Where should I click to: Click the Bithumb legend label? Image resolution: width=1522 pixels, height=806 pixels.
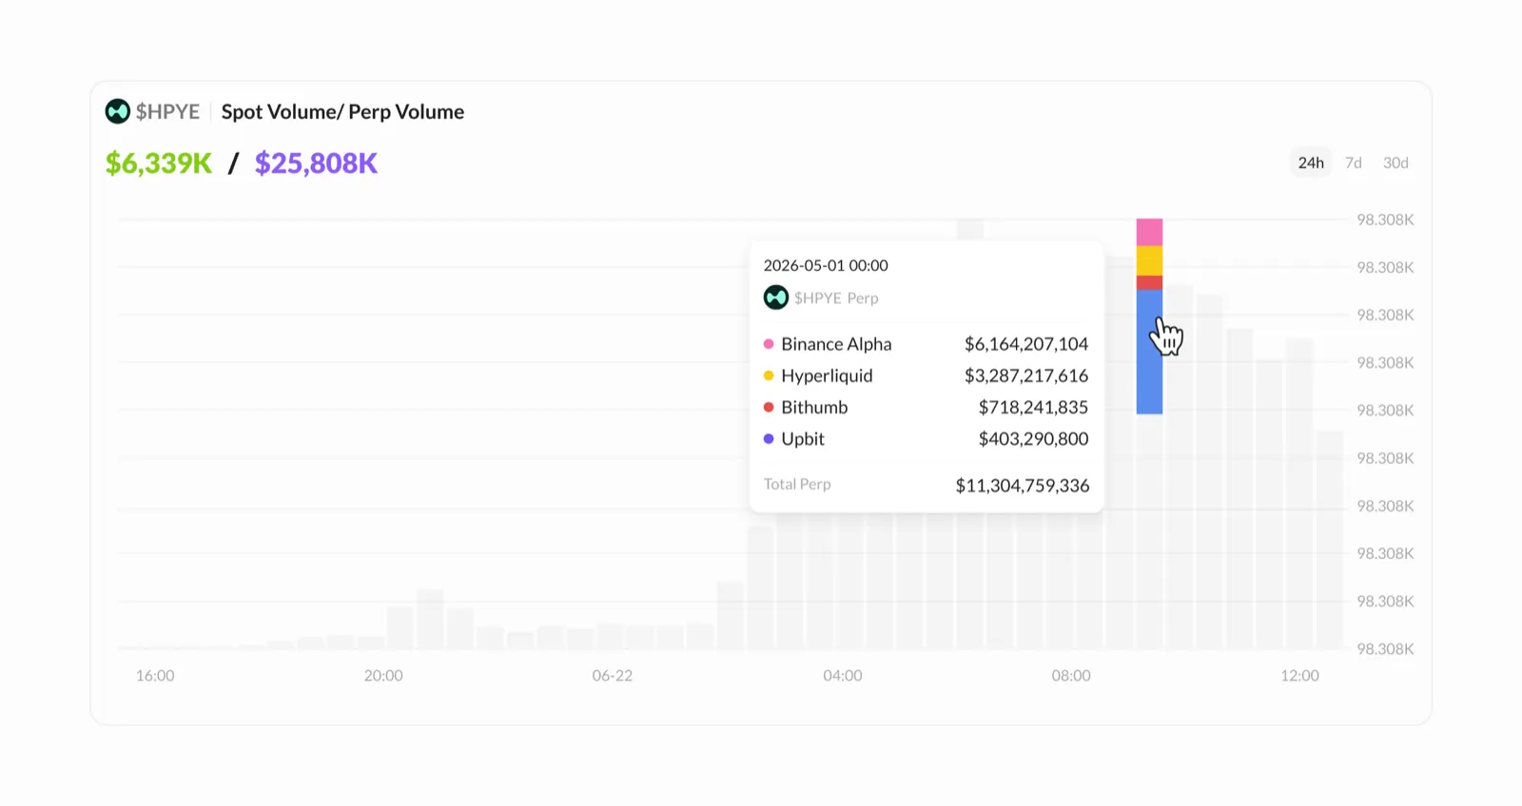coord(814,407)
